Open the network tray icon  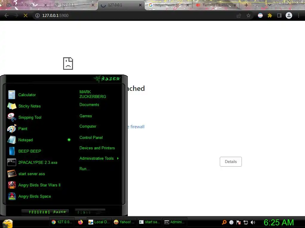click(x=246, y=222)
